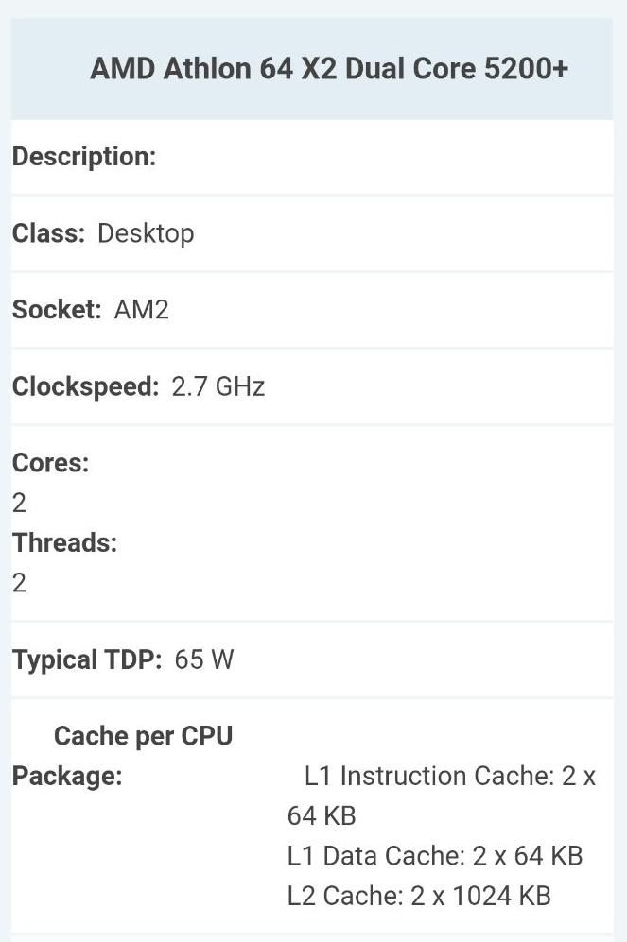Select the Description label

[84, 157]
